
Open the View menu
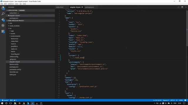tap(17, 4)
